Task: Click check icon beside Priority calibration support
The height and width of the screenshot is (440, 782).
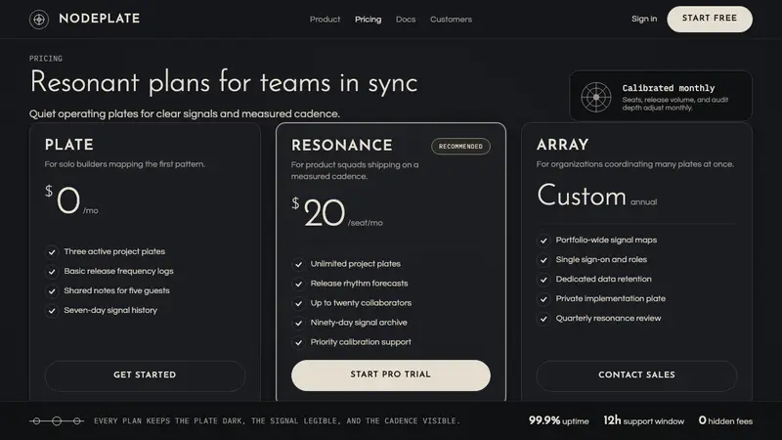Action: pos(298,343)
